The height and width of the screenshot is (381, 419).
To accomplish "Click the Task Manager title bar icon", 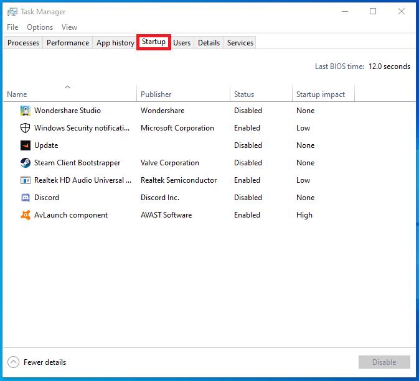I will 12,12.
